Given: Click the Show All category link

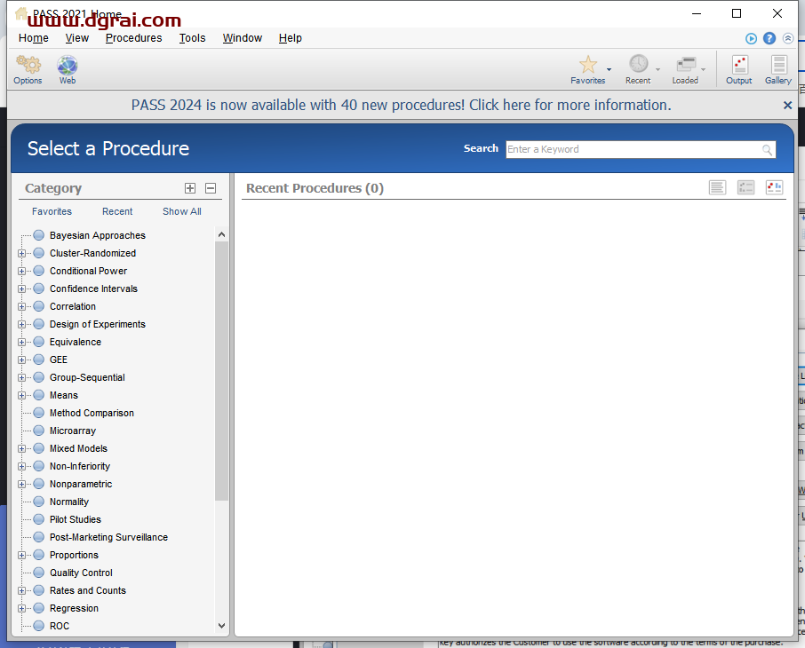Looking at the screenshot, I should point(182,211).
